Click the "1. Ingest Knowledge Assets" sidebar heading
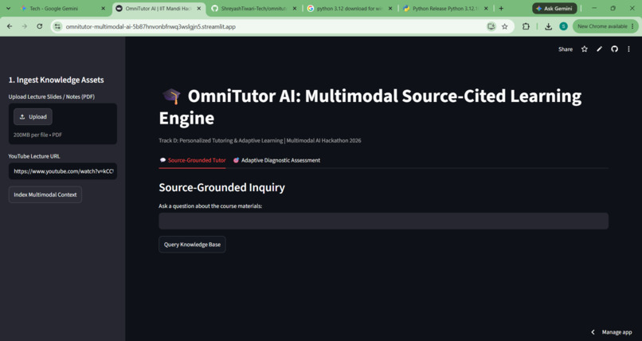This screenshot has width=642, height=341. [x=56, y=80]
